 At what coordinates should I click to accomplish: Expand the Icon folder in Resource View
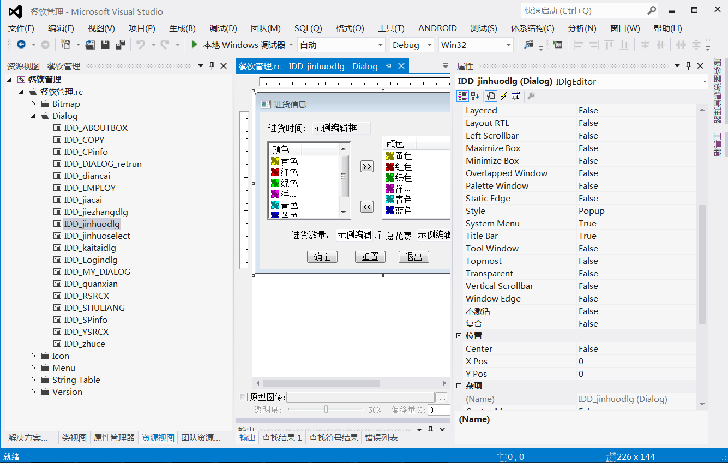(x=33, y=356)
